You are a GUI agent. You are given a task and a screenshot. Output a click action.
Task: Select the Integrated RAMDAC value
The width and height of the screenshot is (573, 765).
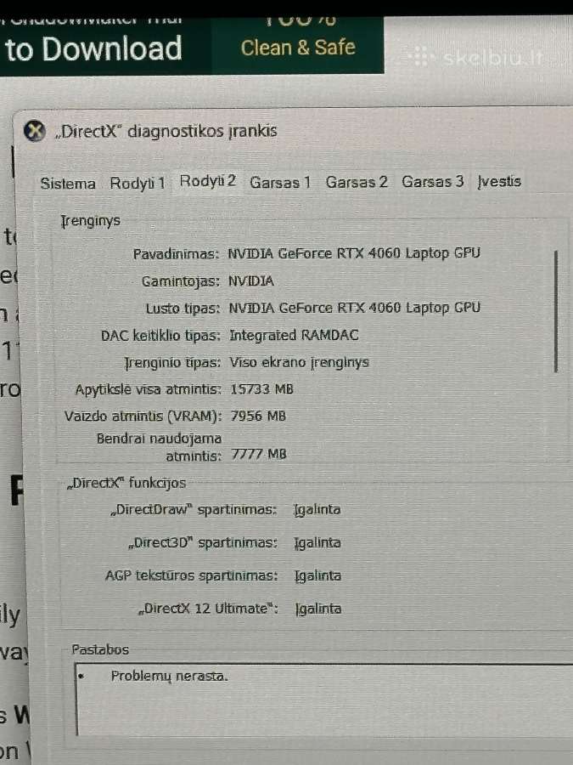(x=294, y=335)
